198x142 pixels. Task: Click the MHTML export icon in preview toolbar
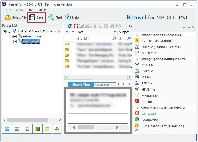click(x=118, y=26)
